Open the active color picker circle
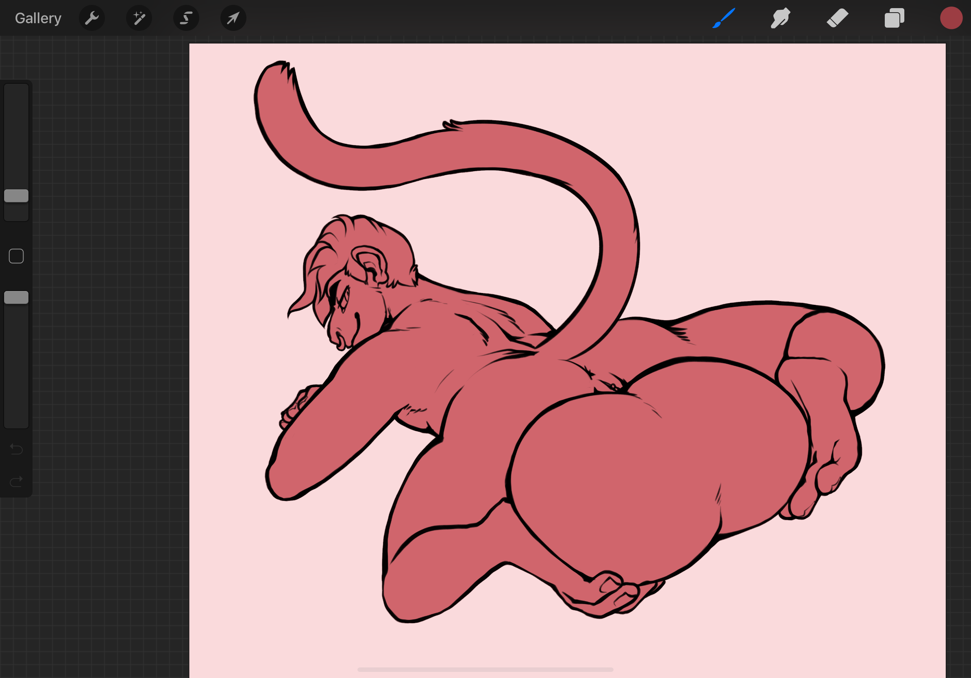 (x=951, y=18)
